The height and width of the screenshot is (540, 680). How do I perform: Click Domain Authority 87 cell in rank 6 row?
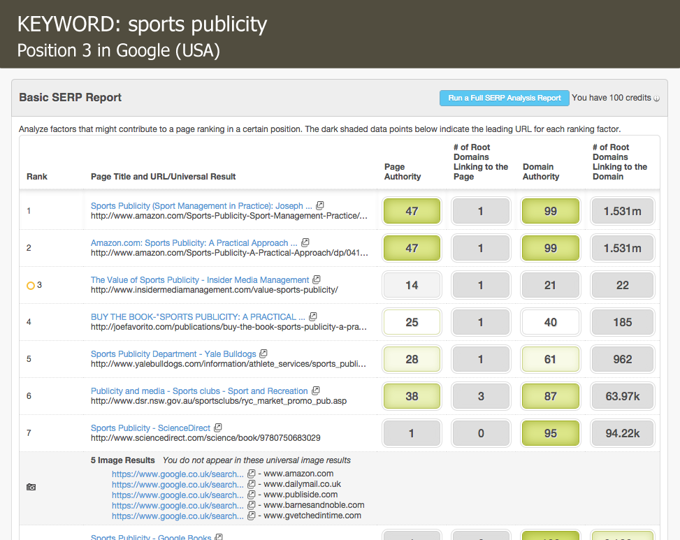coord(550,396)
